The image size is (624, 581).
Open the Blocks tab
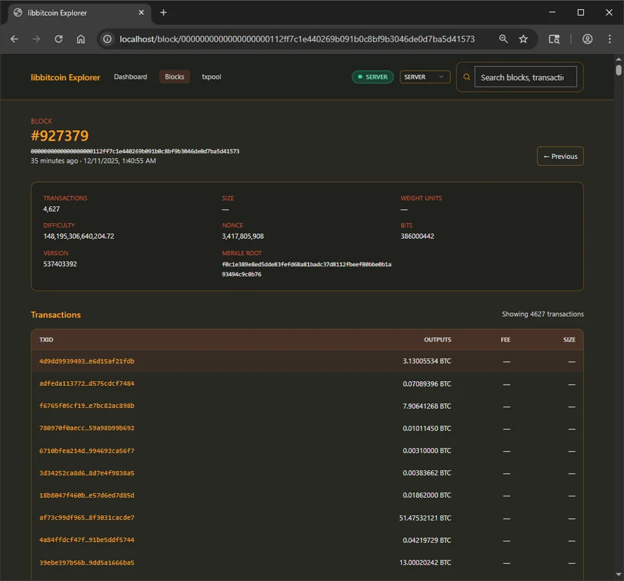pyautogui.click(x=174, y=77)
